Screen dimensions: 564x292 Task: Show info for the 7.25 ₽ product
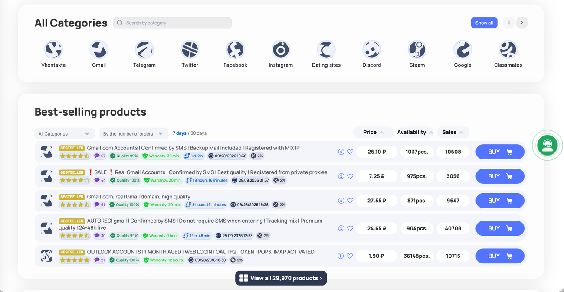click(x=341, y=176)
